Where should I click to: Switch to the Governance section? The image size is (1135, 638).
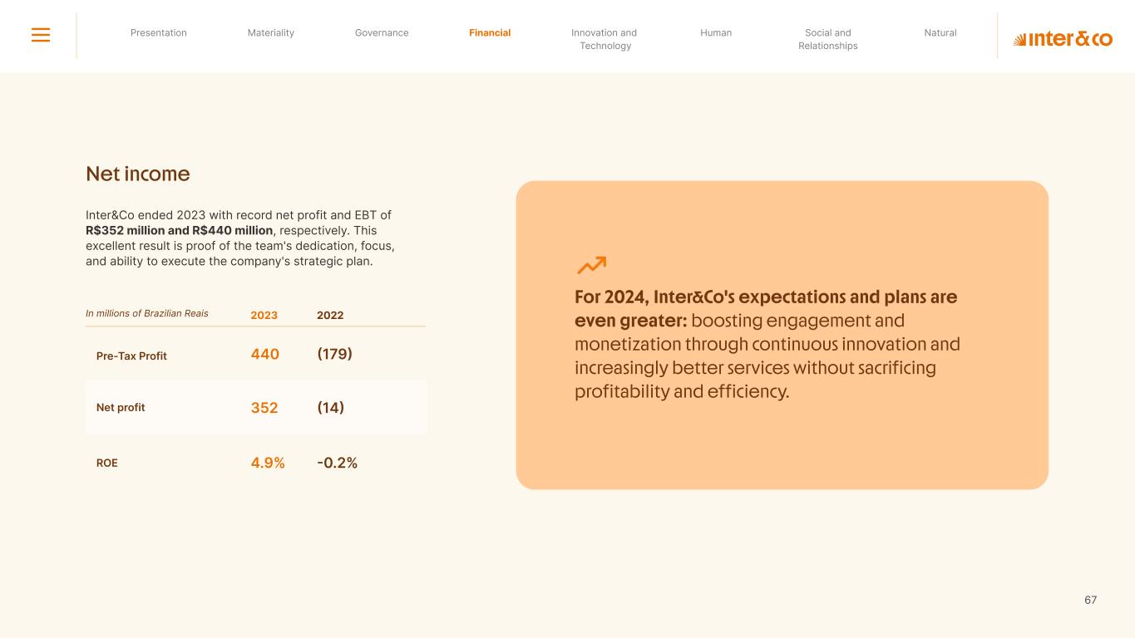pyautogui.click(x=382, y=33)
